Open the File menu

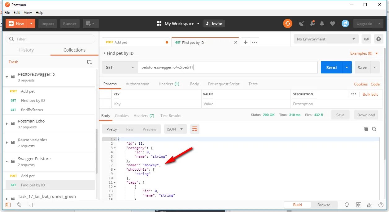pos(7,13)
